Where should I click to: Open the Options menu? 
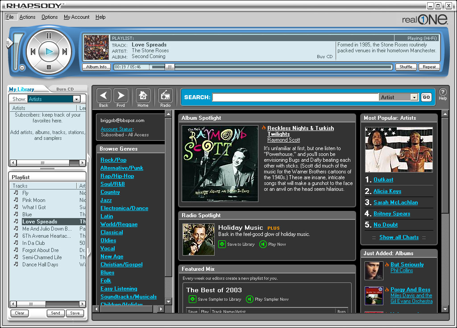pyautogui.click(x=50, y=17)
